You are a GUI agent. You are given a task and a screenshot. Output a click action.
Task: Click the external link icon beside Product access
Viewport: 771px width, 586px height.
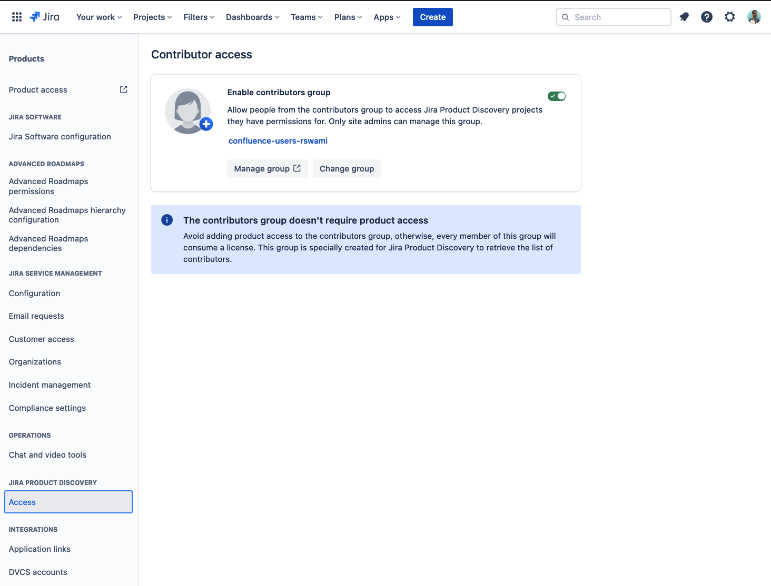pos(123,89)
